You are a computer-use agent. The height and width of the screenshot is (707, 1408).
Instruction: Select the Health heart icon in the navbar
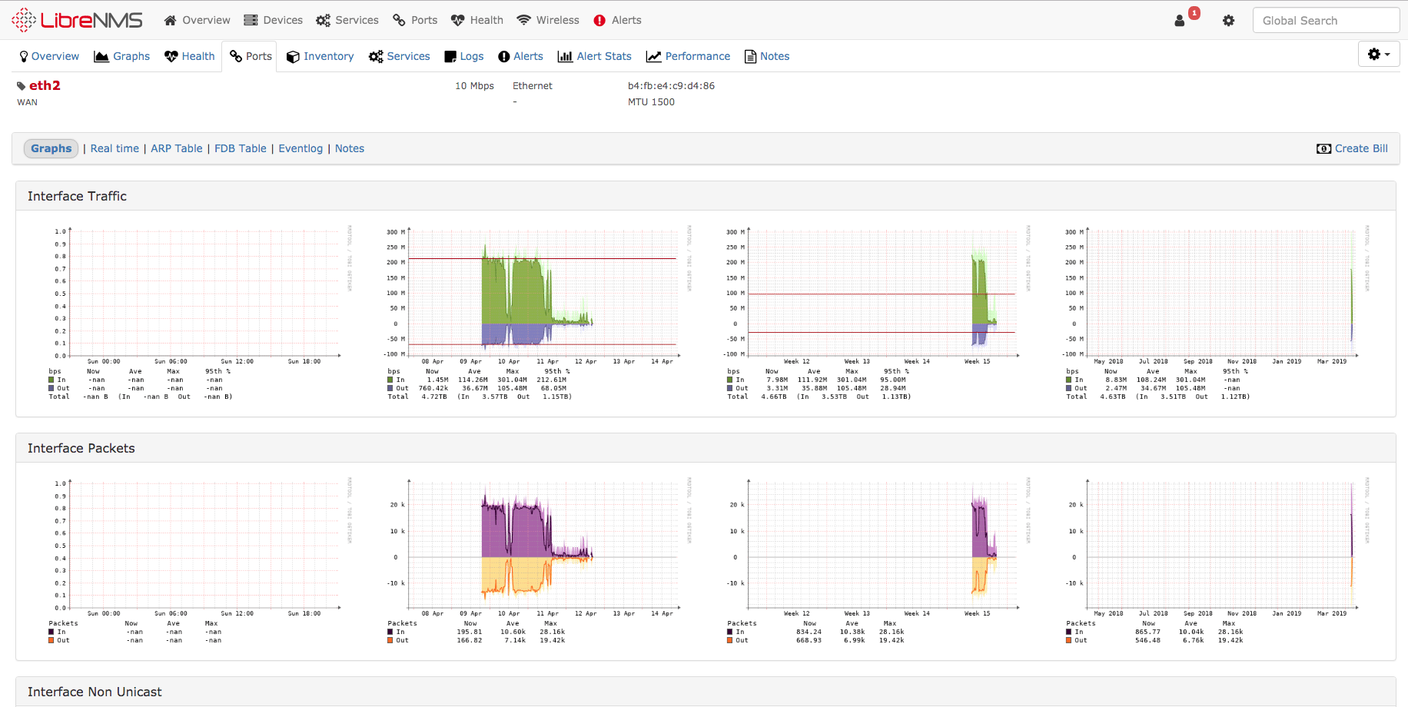click(x=457, y=20)
